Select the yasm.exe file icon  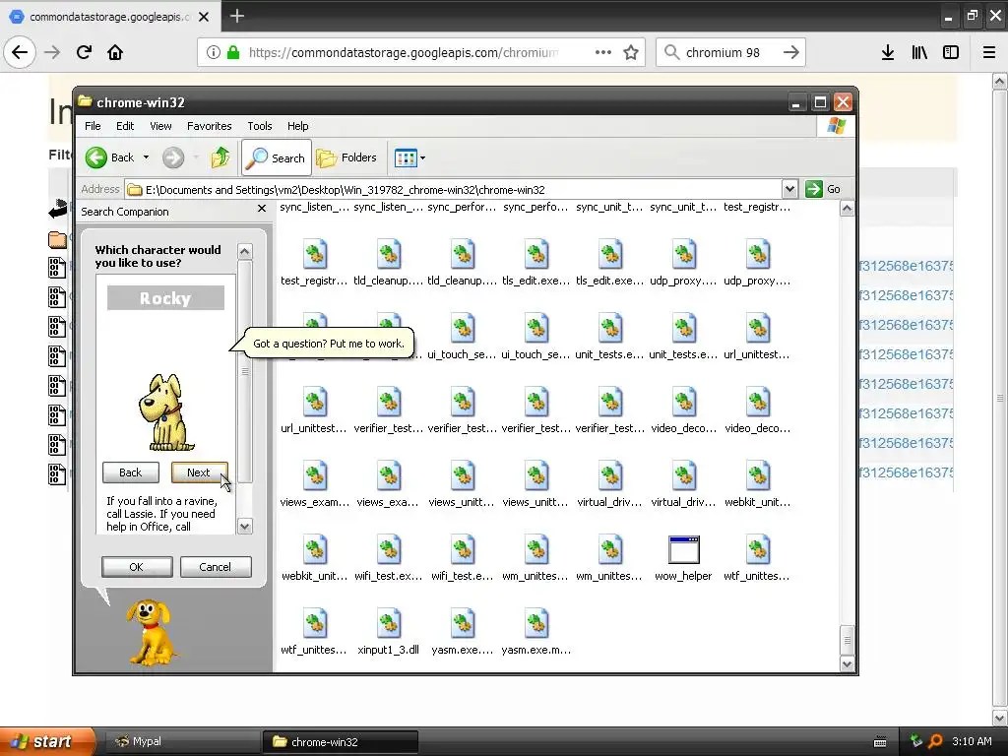click(x=463, y=624)
